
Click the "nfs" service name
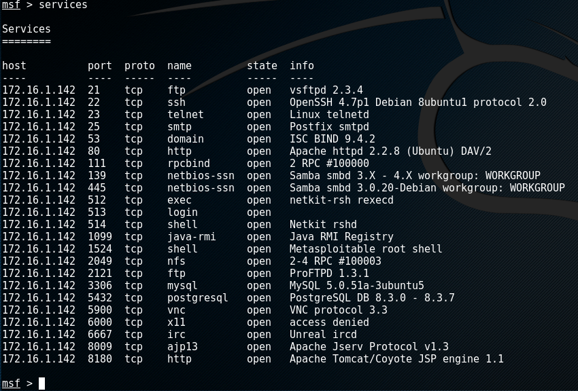[176, 261]
